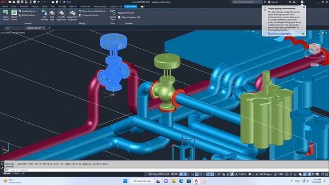Click the AutoCAD icon in Windows taskbar
Image resolution: width=329 pixels, height=185 pixels.
click(x=196, y=181)
